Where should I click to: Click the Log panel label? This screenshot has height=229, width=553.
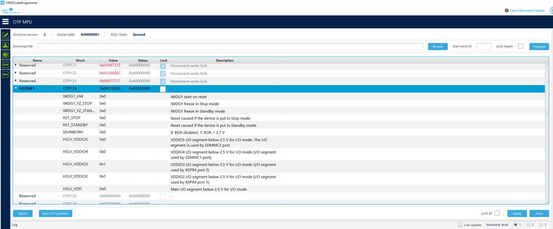tap(14, 225)
